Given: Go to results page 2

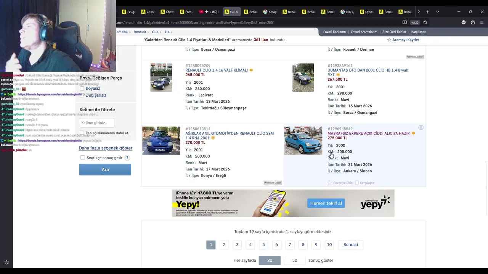Looking at the screenshot, I should tap(224, 245).
